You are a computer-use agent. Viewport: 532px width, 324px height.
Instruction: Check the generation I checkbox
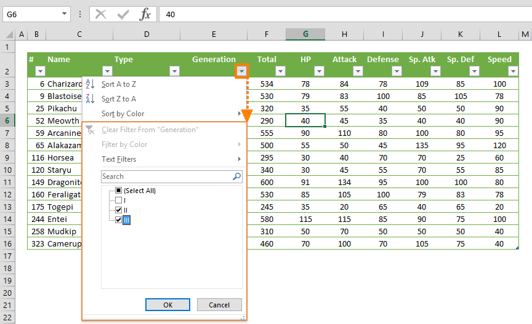coord(118,200)
